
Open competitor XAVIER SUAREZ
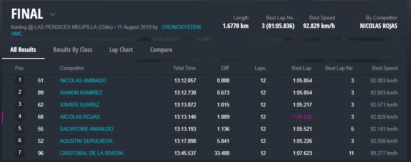pyautogui.click(x=80, y=105)
